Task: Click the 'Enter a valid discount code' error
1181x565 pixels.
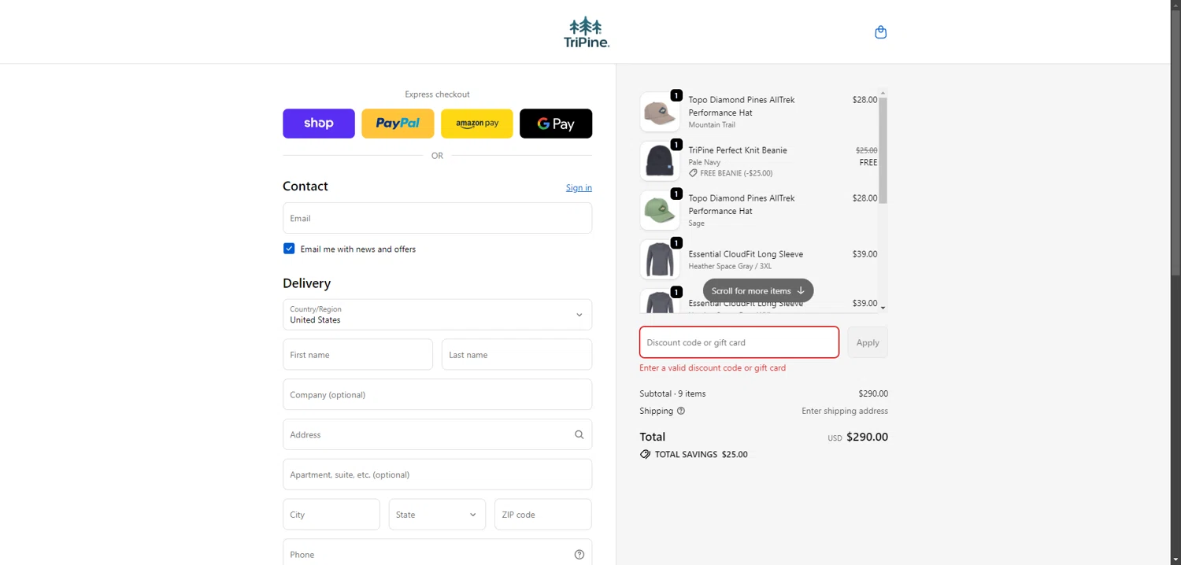Action: (713, 367)
